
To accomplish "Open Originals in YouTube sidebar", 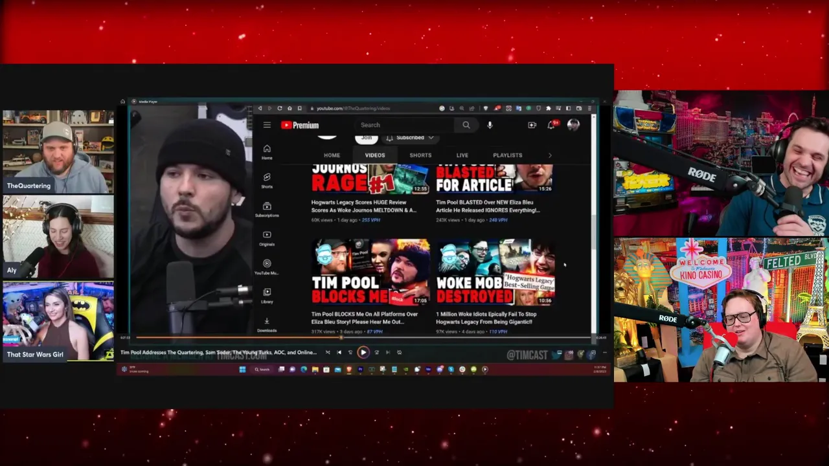I will pos(267,238).
